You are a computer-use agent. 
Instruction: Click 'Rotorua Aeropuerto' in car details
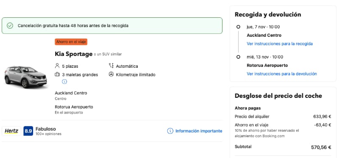click(74, 107)
